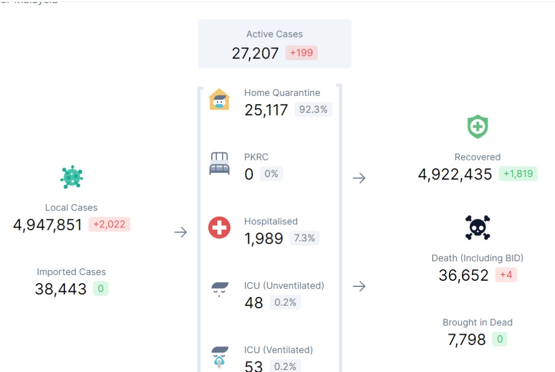Screen dimensions: 555x372
Task: Click the Hospitalised count 1,989
Action: click(264, 239)
